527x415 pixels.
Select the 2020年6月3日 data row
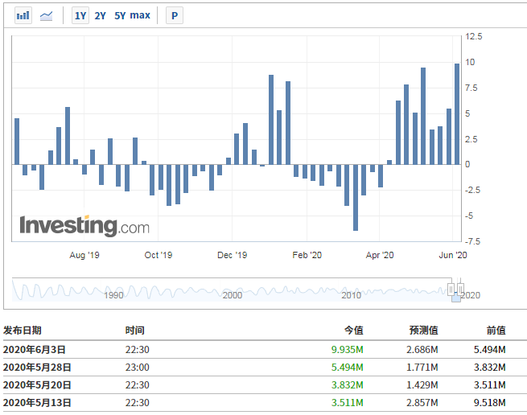click(x=264, y=350)
